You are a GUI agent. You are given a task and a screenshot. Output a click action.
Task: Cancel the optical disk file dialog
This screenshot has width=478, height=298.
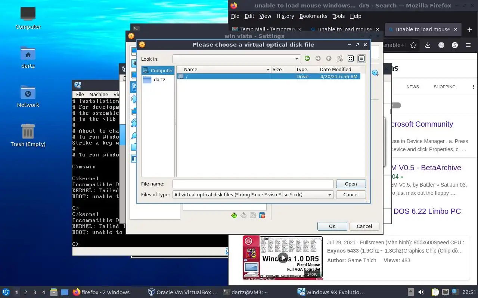(351, 194)
